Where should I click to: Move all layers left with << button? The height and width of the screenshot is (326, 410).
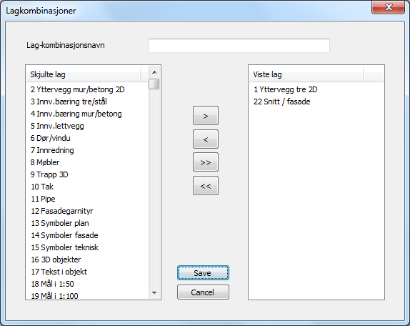[x=206, y=186]
